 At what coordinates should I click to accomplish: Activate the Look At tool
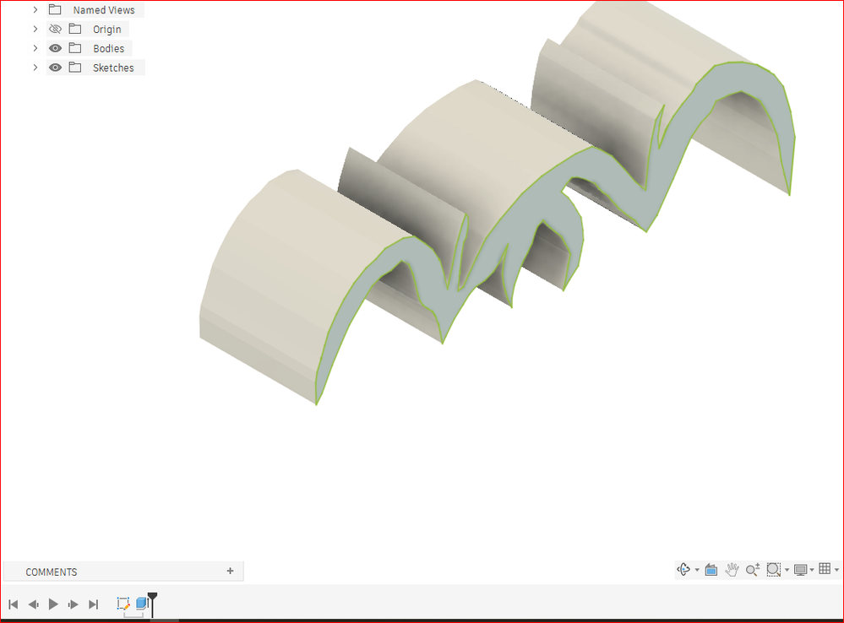click(711, 569)
